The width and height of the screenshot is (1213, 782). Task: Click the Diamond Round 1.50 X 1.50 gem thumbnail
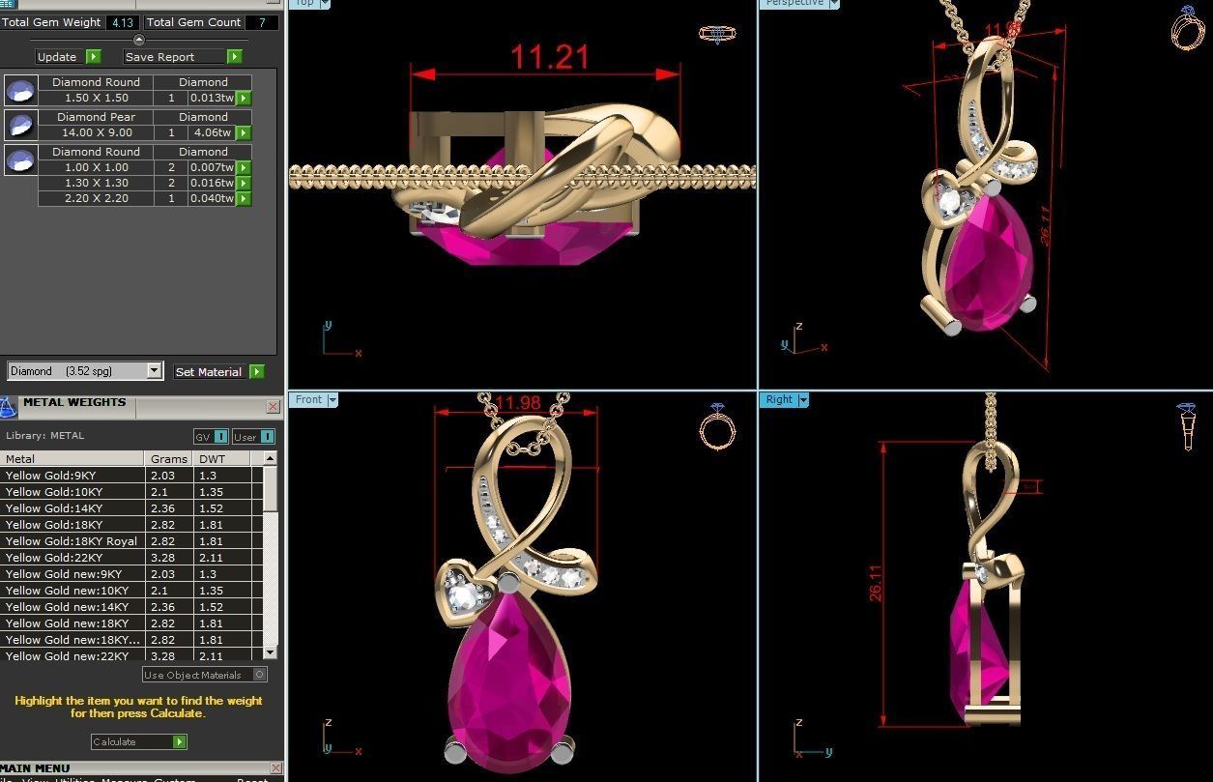(20, 91)
